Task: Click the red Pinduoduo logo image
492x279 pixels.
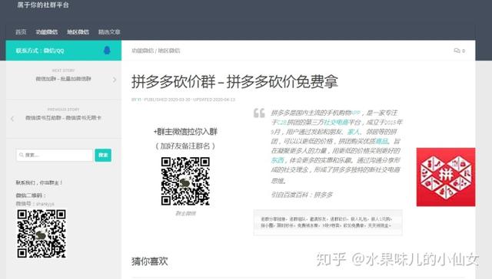Action: [446, 177]
